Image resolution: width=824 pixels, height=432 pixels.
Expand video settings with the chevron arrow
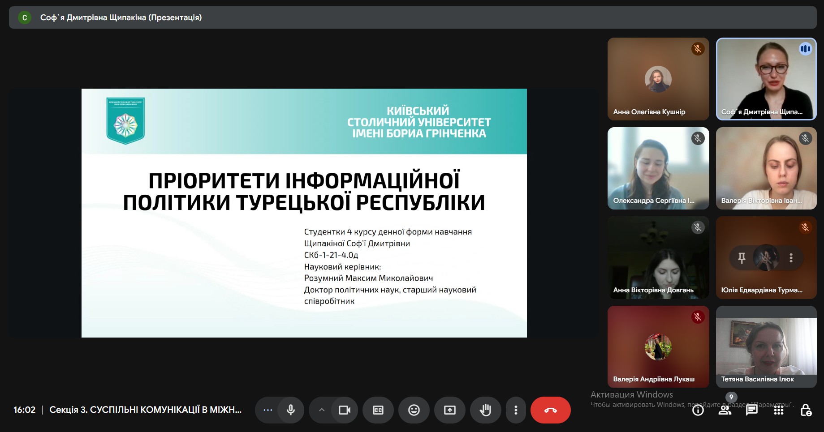pyautogui.click(x=322, y=410)
